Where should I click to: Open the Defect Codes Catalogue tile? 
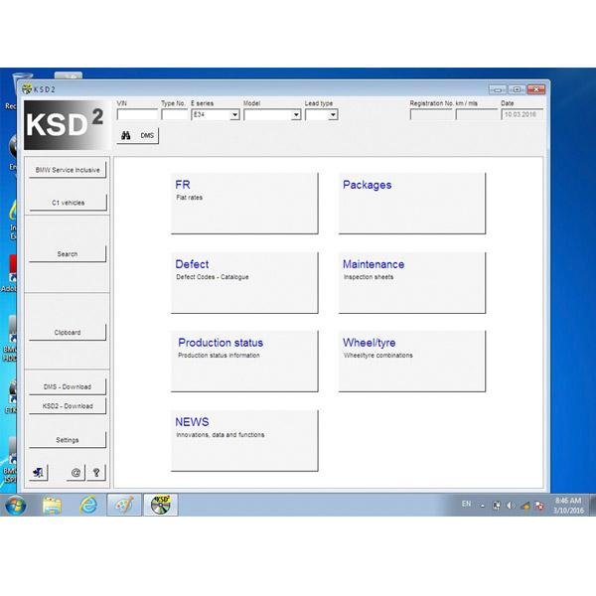click(x=244, y=282)
